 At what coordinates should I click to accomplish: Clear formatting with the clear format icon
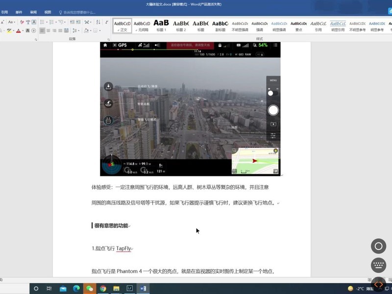[22, 22]
